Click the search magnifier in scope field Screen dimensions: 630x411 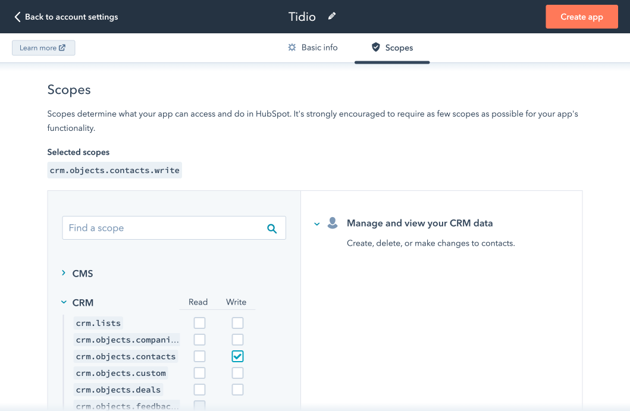pos(272,228)
